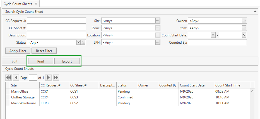Click the Reset Filter button
260x119 pixels.
(44, 51)
